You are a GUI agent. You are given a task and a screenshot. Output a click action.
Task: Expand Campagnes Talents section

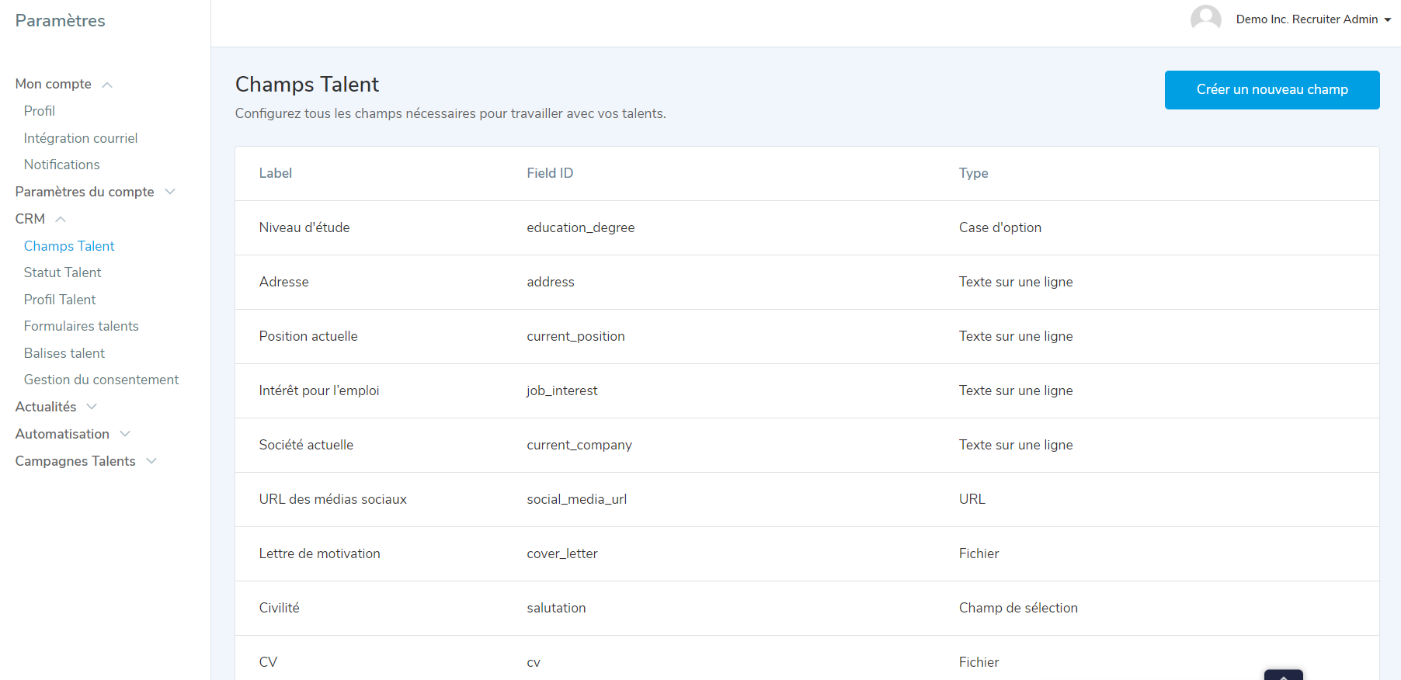[151, 461]
